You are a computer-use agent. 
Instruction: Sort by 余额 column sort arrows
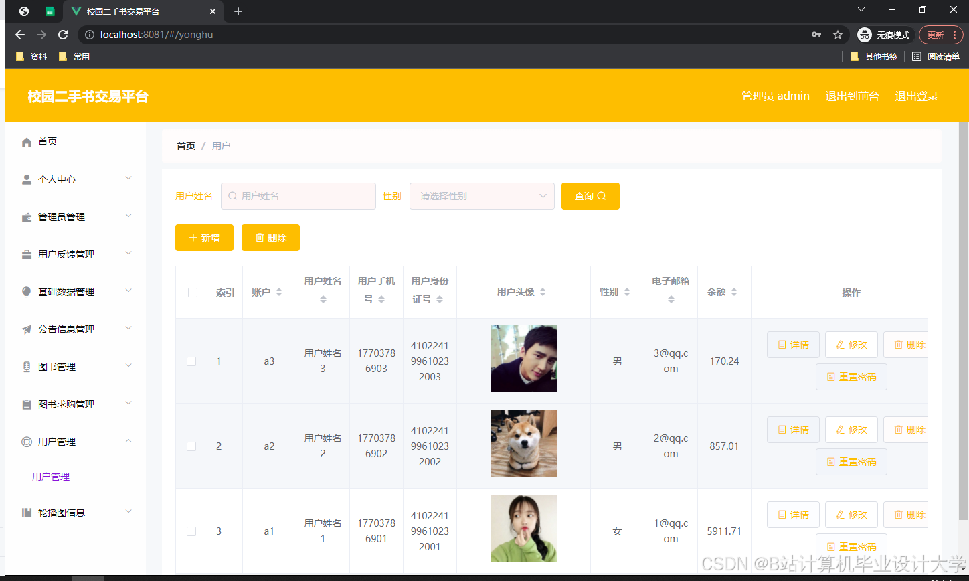coord(734,293)
